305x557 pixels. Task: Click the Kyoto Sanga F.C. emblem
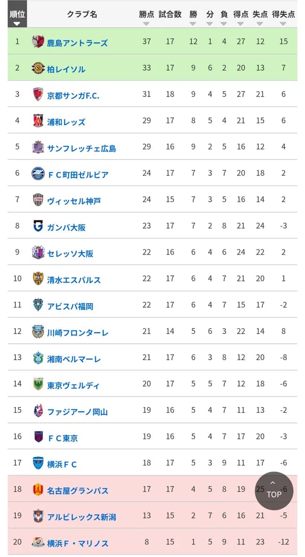[37, 94]
